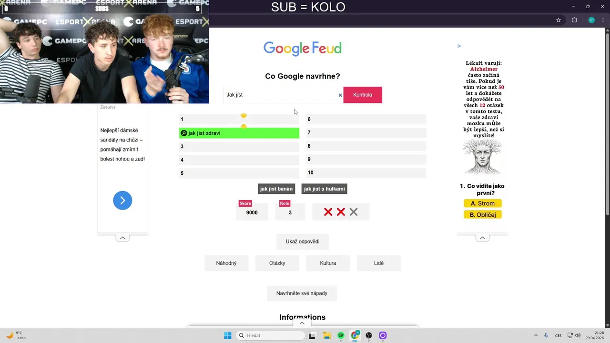This screenshot has width=610, height=343.
Task: Clear the search field with the X icon
Action: [x=340, y=95]
